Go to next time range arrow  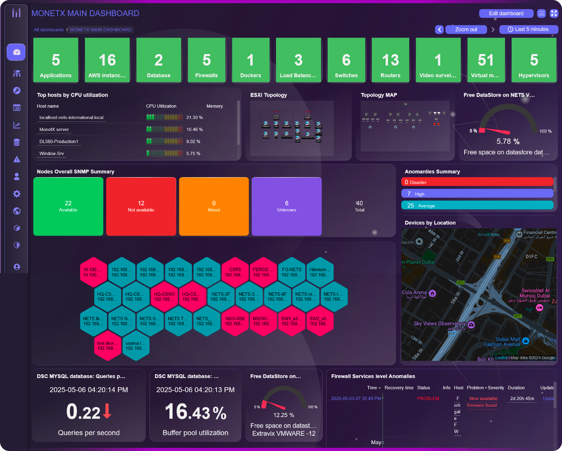click(493, 30)
